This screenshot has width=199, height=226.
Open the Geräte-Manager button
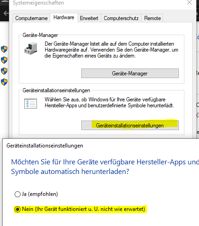[130, 74]
